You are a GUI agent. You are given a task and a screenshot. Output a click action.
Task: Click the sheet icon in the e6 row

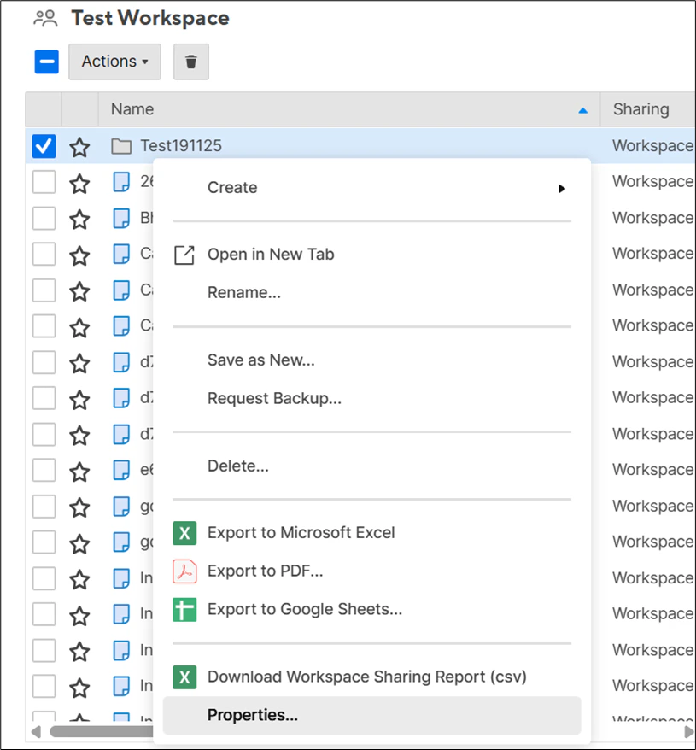(121, 470)
